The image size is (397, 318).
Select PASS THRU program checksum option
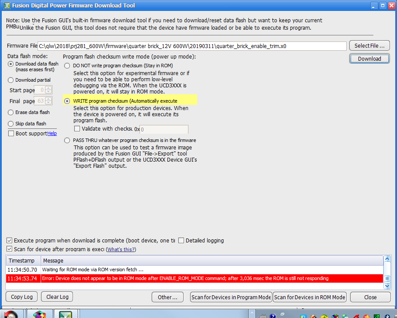(x=67, y=140)
